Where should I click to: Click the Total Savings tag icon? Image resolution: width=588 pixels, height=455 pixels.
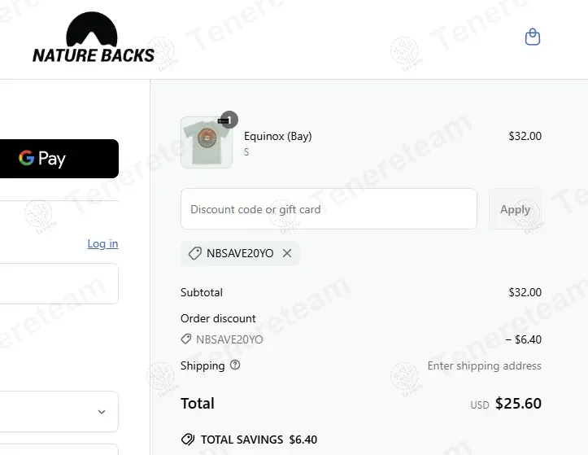[188, 440]
